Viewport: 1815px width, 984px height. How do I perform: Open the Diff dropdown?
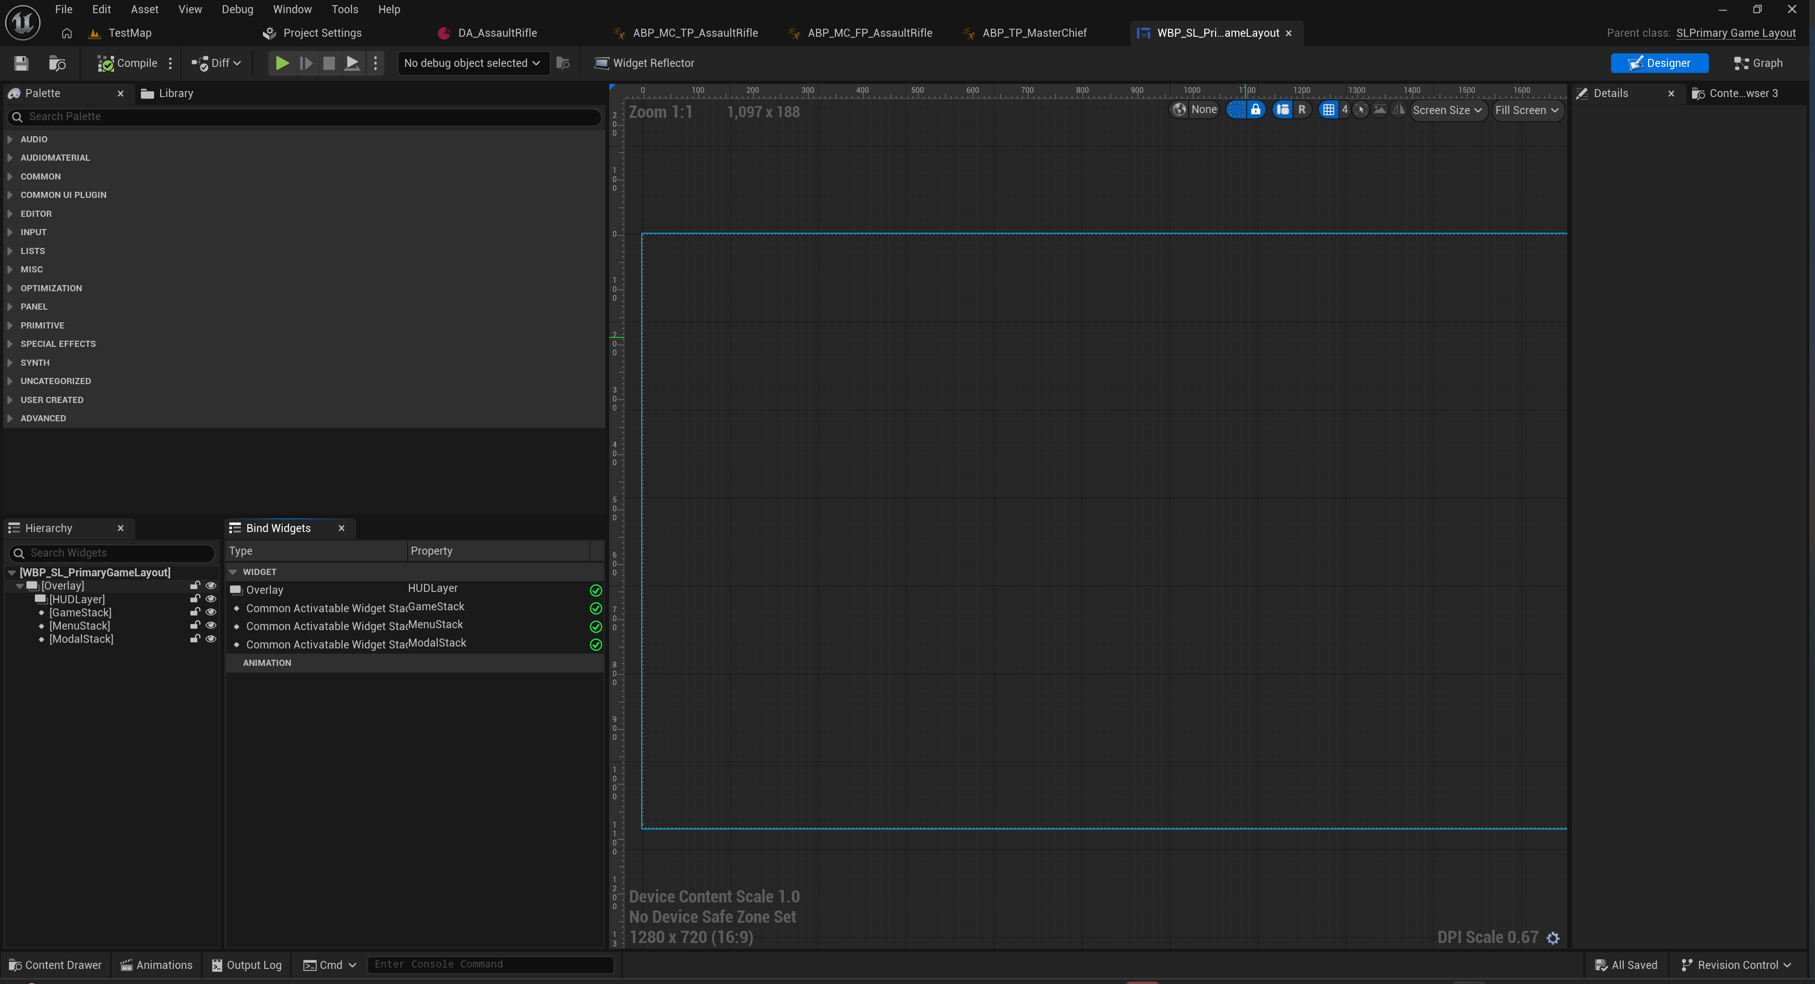[x=216, y=64]
